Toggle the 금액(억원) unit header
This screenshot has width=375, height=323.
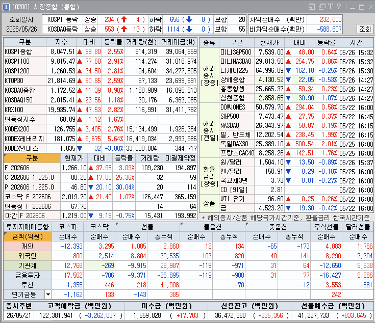tap(28, 236)
